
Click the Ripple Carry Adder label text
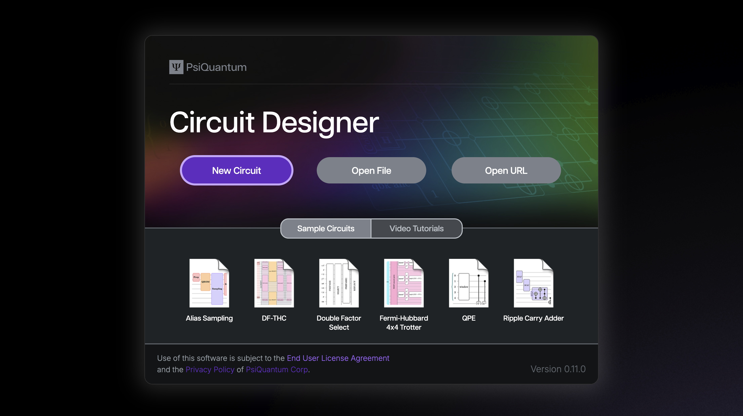coord(533,318)
